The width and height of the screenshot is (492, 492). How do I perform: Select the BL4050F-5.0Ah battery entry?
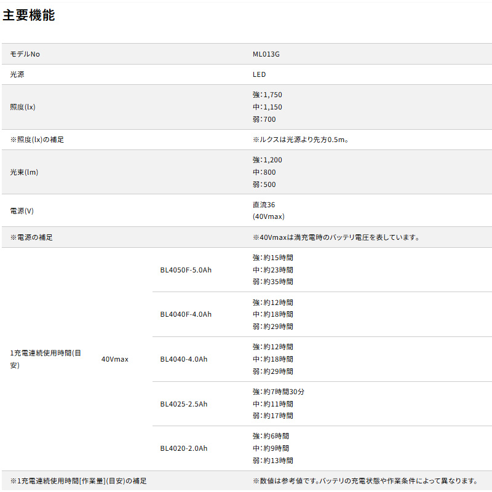pos(186,270)
